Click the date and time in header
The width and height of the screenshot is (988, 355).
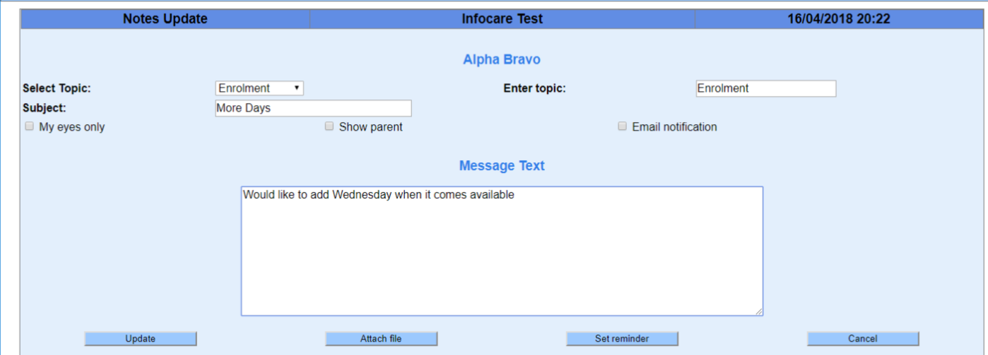[x=838, y=19]
